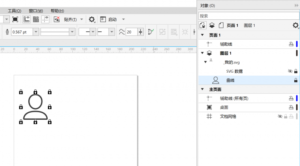This screenshot has height=166, width=300.
Task: Click the smoothing slider button next to 20
Action: coord(140,32)
